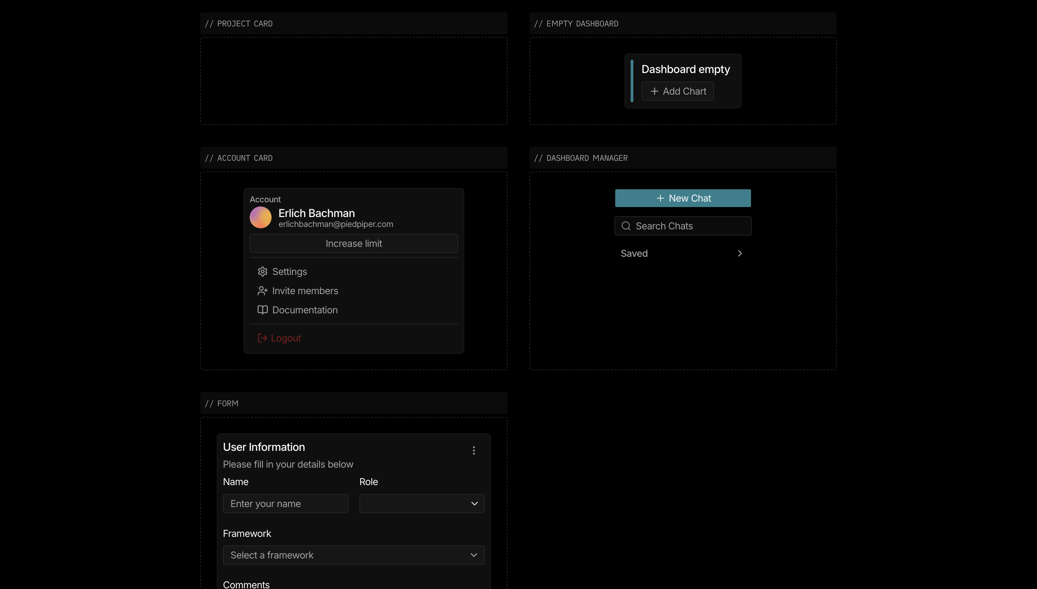Click the Comments field label
The width and height of the screenshot is (1037, 589).
click(x=246, y=585)
